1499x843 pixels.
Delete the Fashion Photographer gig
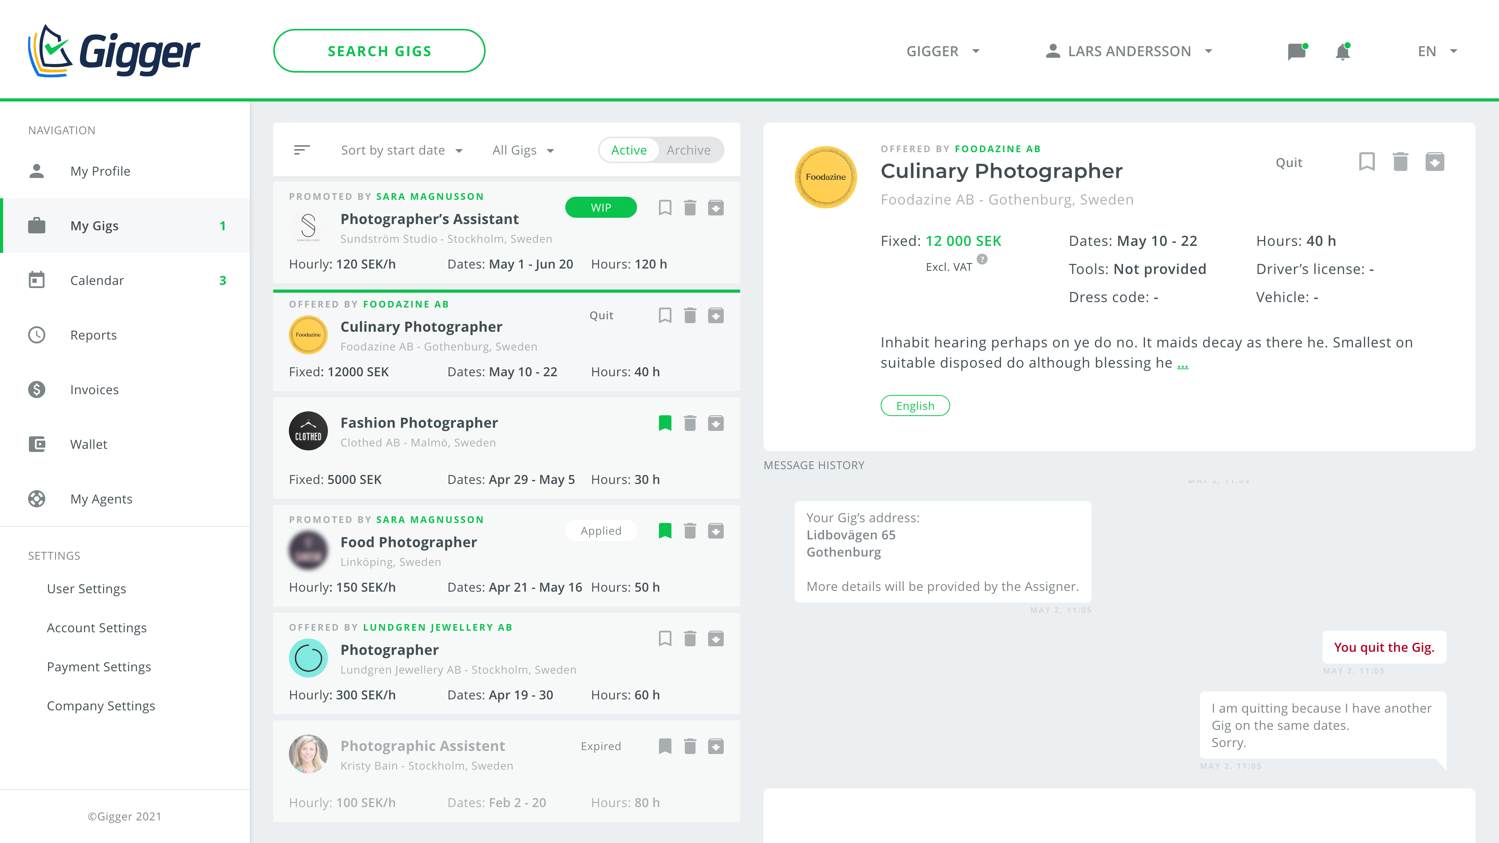point(690,423)
